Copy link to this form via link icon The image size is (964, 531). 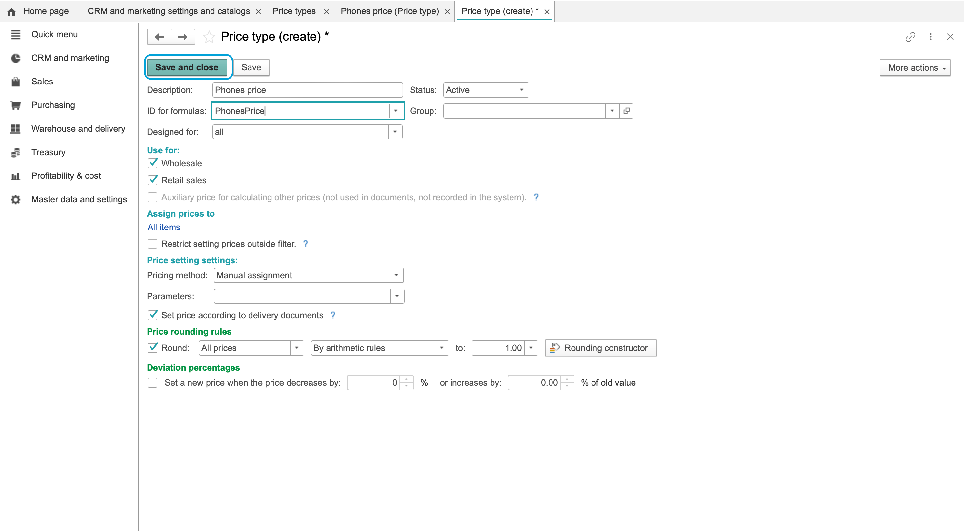coord(910,37)
